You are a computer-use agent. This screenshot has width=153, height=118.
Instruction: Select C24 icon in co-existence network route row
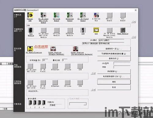click(x=80, y=83)
